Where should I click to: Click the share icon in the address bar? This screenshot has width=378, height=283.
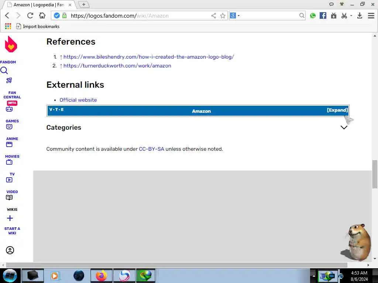pos(214,15)
